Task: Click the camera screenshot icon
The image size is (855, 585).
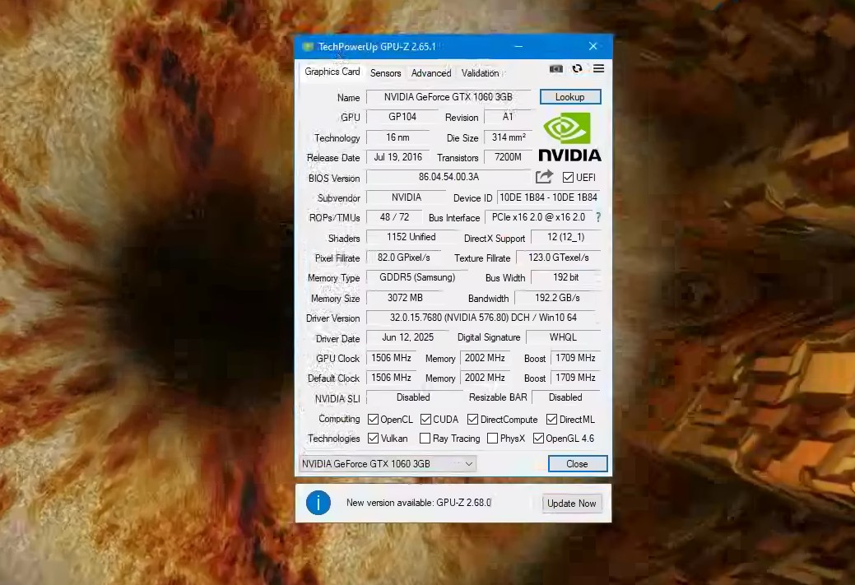Action: 556,69
